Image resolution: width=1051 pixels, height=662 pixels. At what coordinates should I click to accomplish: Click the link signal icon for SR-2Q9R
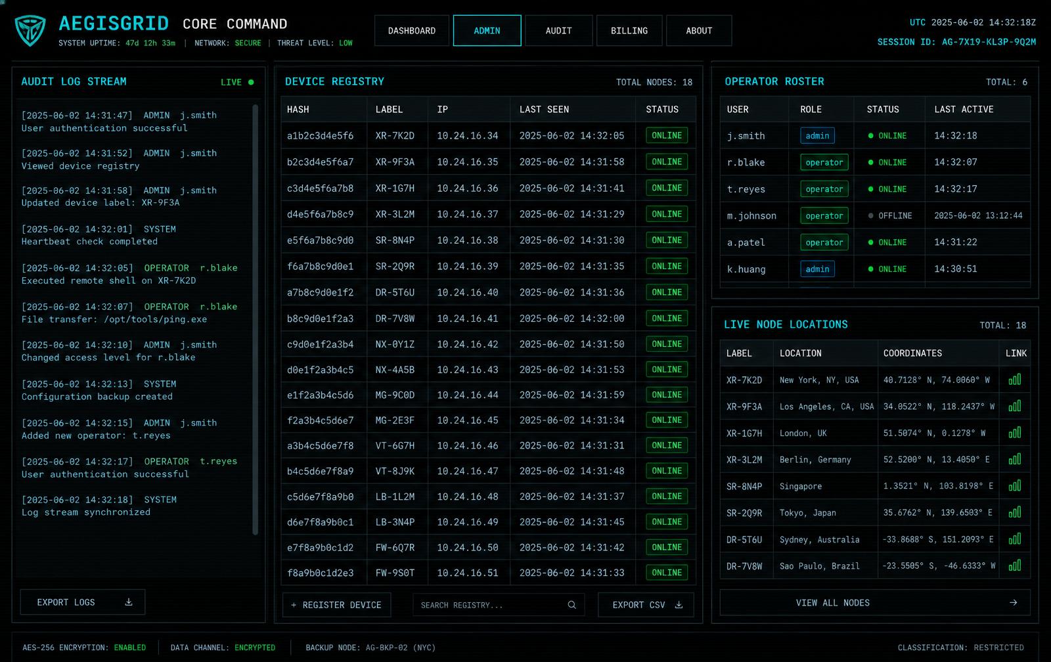point(1015,512)
